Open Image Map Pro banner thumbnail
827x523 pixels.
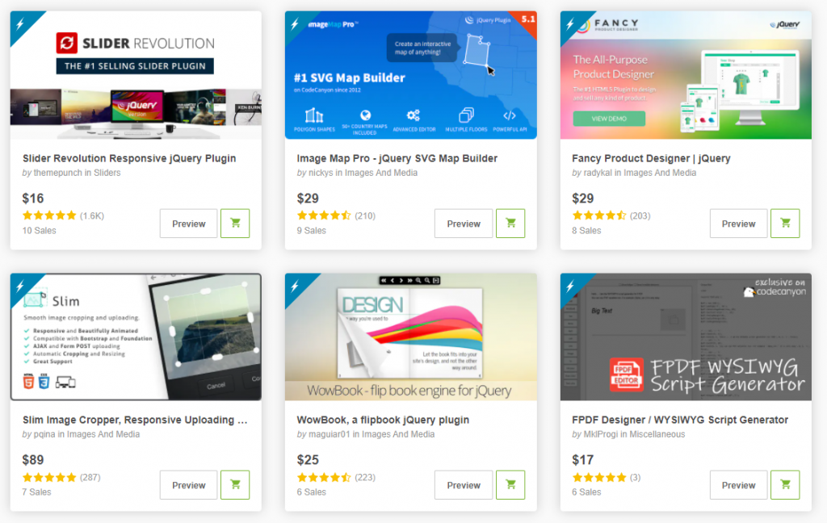411,75
